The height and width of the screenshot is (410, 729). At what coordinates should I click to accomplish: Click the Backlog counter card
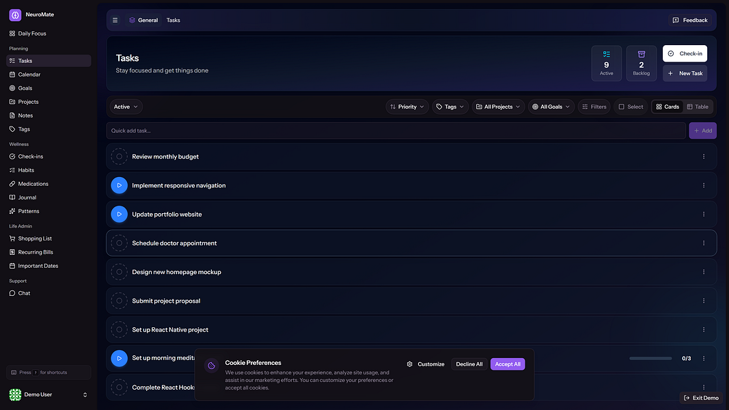pyautogui.click(x=641, y=64)
